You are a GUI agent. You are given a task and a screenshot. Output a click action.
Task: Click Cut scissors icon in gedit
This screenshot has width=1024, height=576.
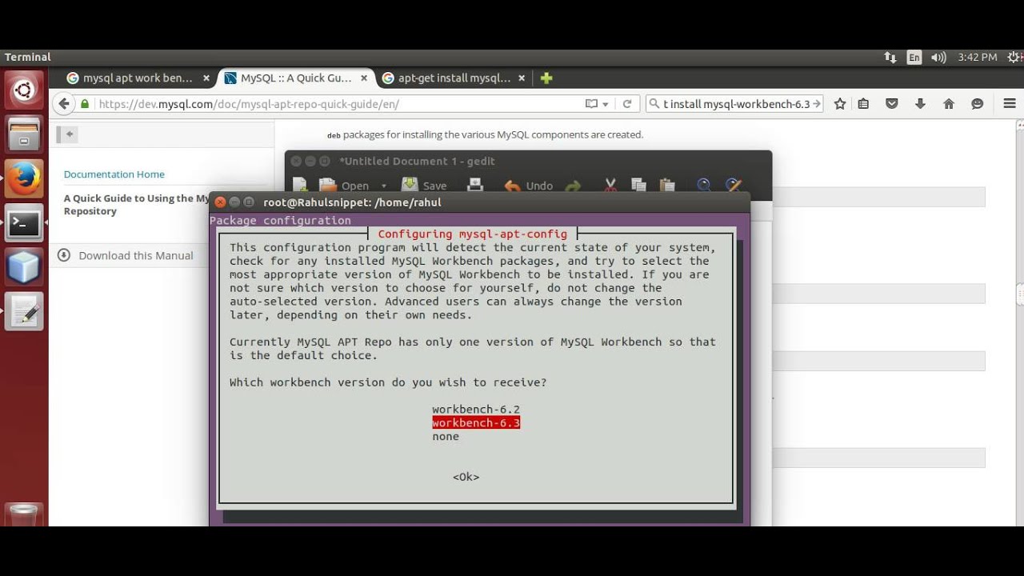[x=610, y=185]
